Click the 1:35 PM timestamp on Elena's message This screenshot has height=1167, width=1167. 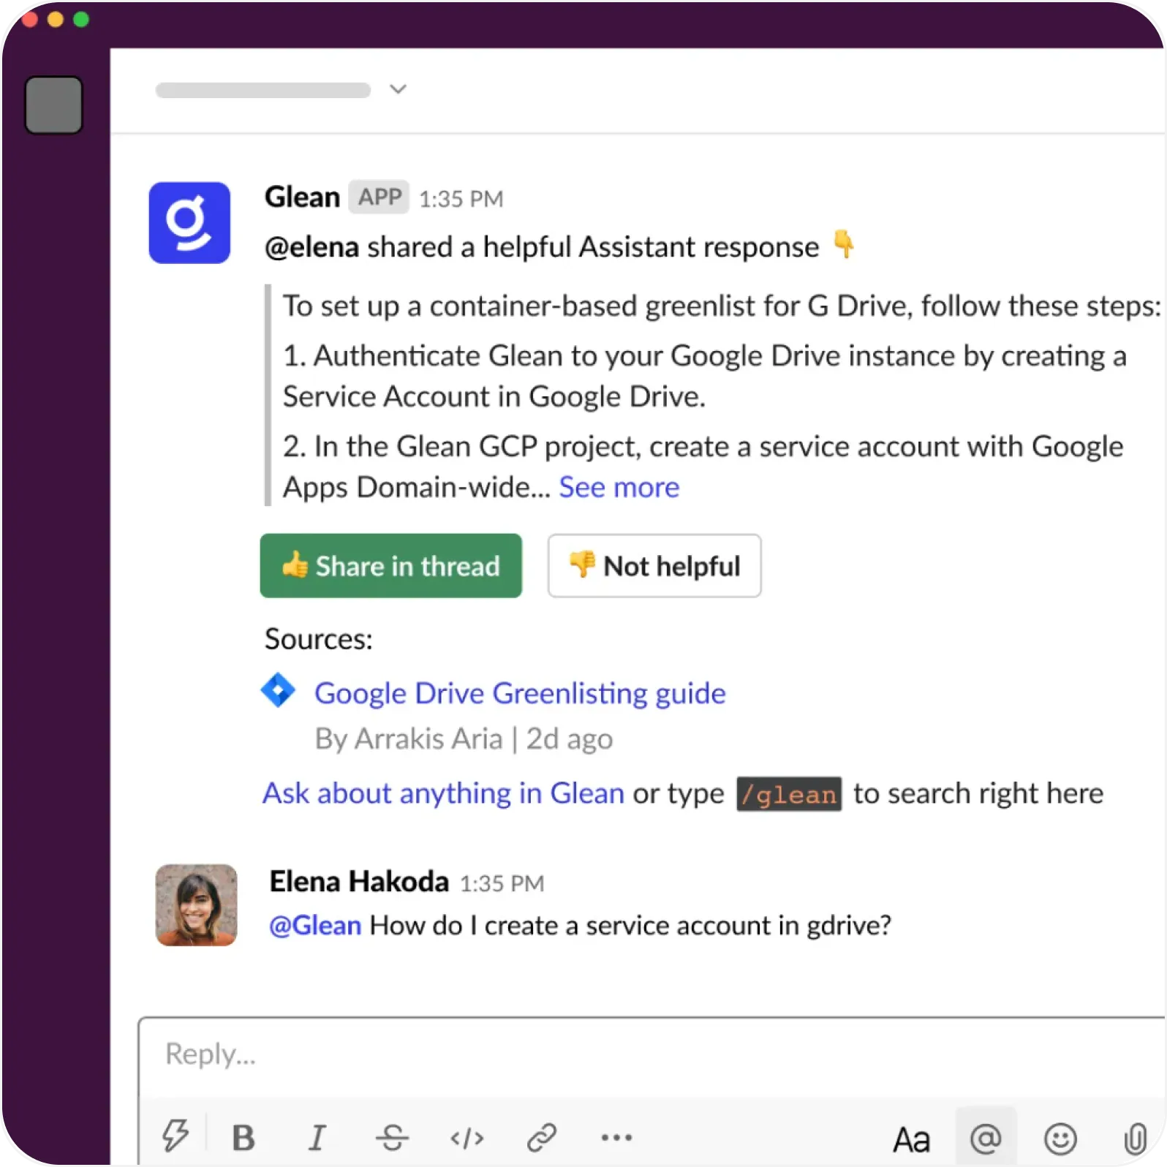click(x=502, y=883)
